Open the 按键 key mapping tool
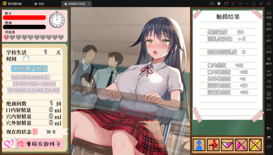This screenshot has height=155, width=273. pyautogui.click(x=269, y=15)
